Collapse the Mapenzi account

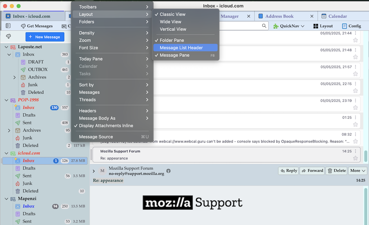pyautogui.click(x=6, y=199)
